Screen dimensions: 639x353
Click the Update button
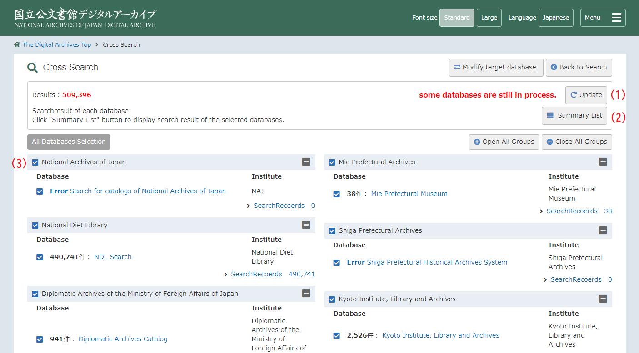(x=586, y=95)
